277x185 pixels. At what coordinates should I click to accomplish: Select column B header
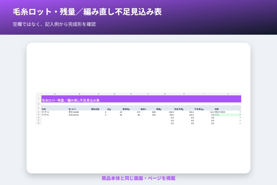click(80, 94)
